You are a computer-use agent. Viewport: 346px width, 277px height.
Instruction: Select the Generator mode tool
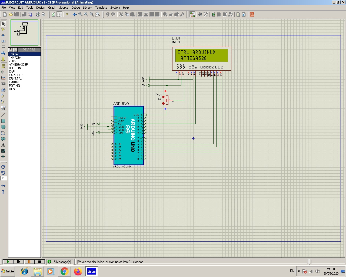pyautogui.click(x=3, y=90)
